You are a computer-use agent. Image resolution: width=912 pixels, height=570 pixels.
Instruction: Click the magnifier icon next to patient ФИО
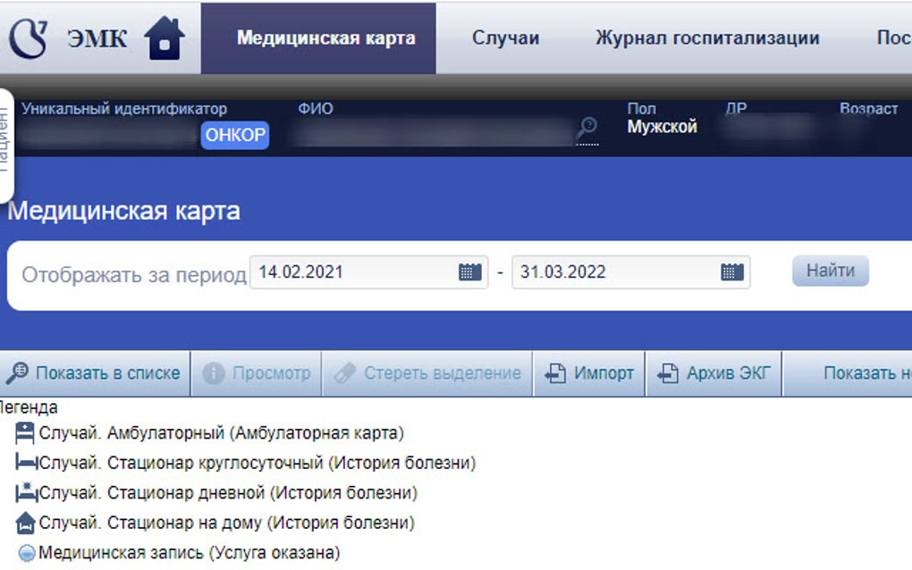587,127
